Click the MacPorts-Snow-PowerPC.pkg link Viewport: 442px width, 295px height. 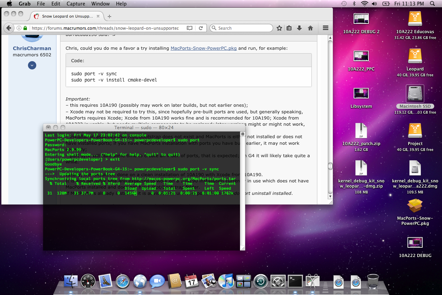coord(203,48)
